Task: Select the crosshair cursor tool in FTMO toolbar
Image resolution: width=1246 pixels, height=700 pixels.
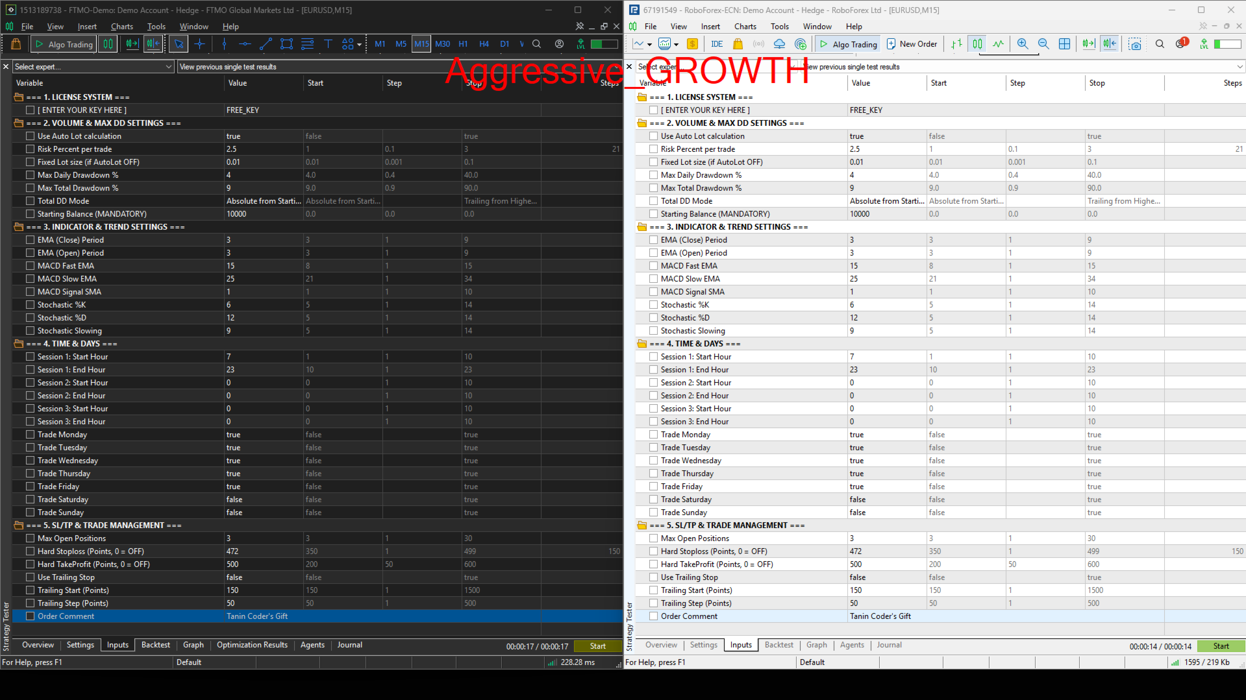Action: click(x=200, y=44)
